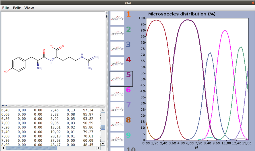255x151 pixels.
Task: Click the table cell showing '9,06'
Action: (x=54, y=123)
